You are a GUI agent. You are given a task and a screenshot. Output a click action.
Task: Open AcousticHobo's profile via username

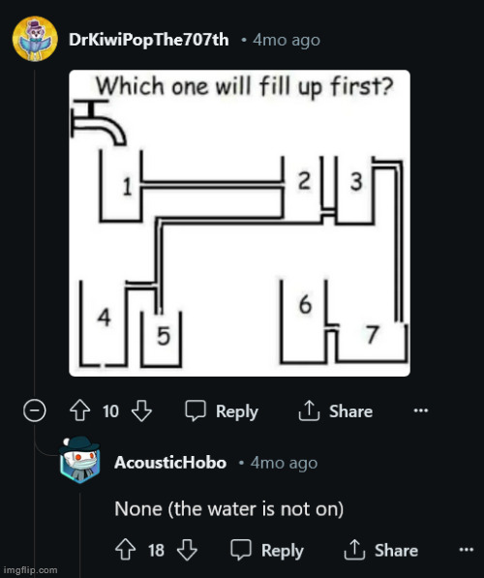pos(170,463)
